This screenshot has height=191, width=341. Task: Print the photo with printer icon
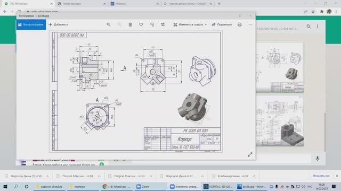click(x=239, y=25)
